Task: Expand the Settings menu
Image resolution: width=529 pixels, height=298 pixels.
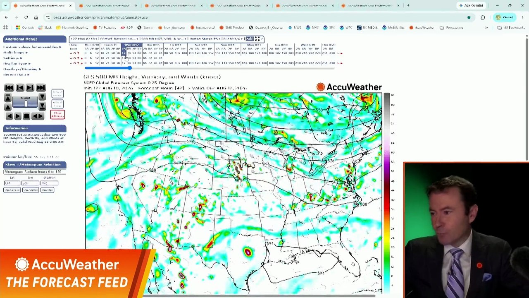Action: (12, 58)
